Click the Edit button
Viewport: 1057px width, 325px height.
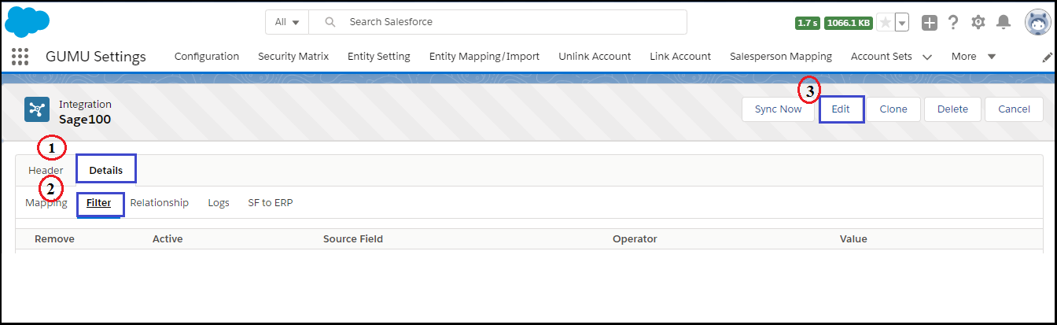click(x=841, y=109)
